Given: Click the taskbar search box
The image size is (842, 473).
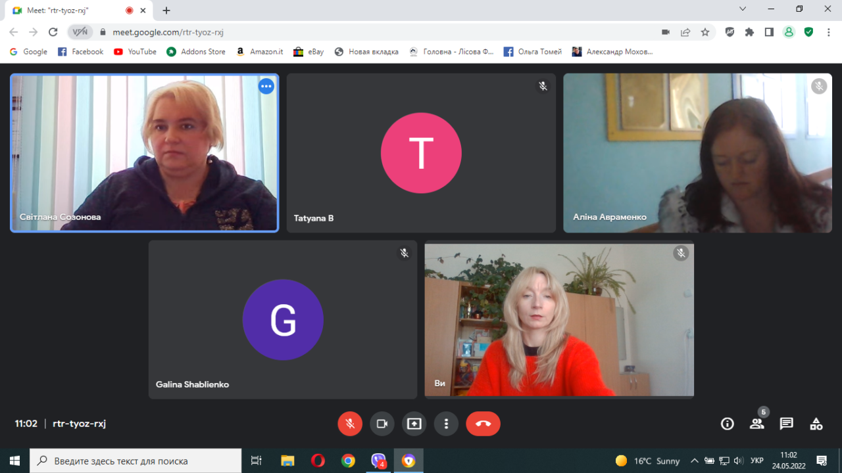Looking at the screenshot, I should 136,461.
